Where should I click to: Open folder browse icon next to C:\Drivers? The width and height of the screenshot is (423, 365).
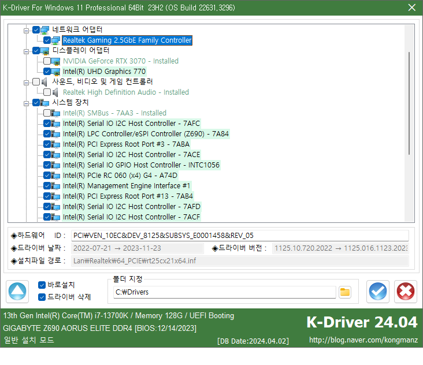[x=345, y=292]
